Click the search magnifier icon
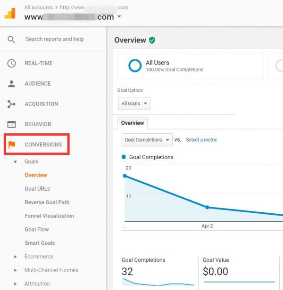The height and width of the screenshot is (290, 283). point(11,40)
